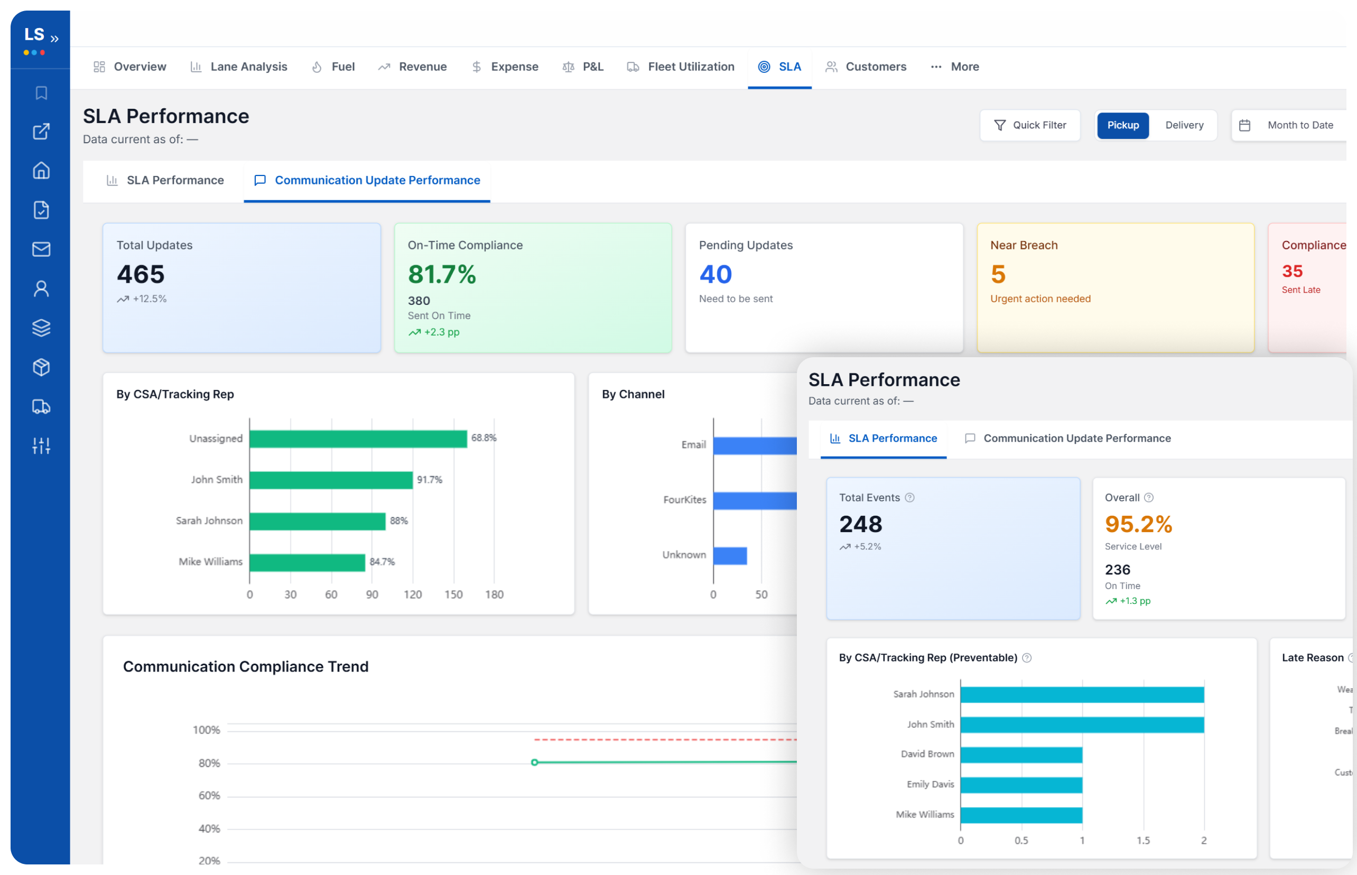1357x875 pixels.
Task: Click John Smith bar showing 91.7%
Action: (x=331, y=480)
